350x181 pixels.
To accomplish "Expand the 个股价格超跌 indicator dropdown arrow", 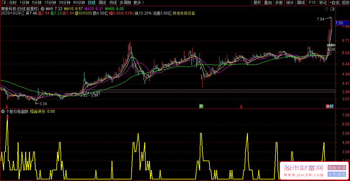I will 3,112.
